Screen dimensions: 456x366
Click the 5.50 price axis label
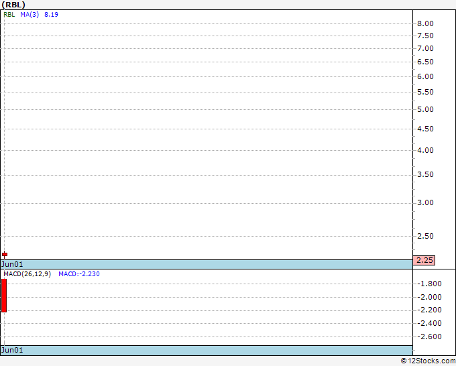tap(425, 92)
